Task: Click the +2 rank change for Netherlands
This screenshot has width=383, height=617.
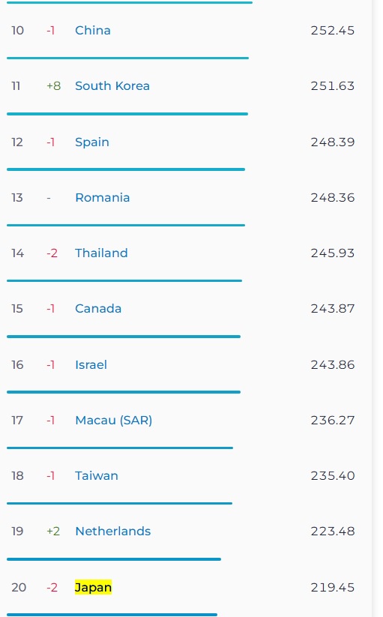Action: 53,532
